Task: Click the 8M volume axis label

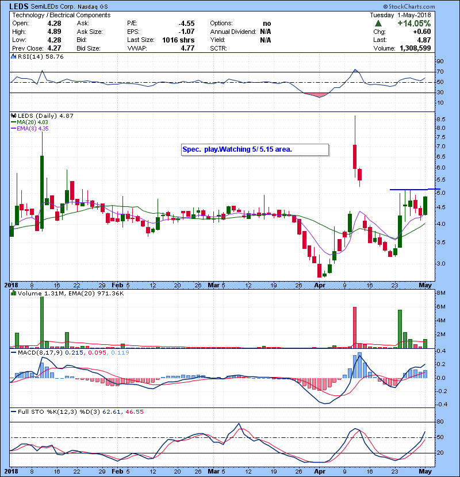Action: coord(441,293)
